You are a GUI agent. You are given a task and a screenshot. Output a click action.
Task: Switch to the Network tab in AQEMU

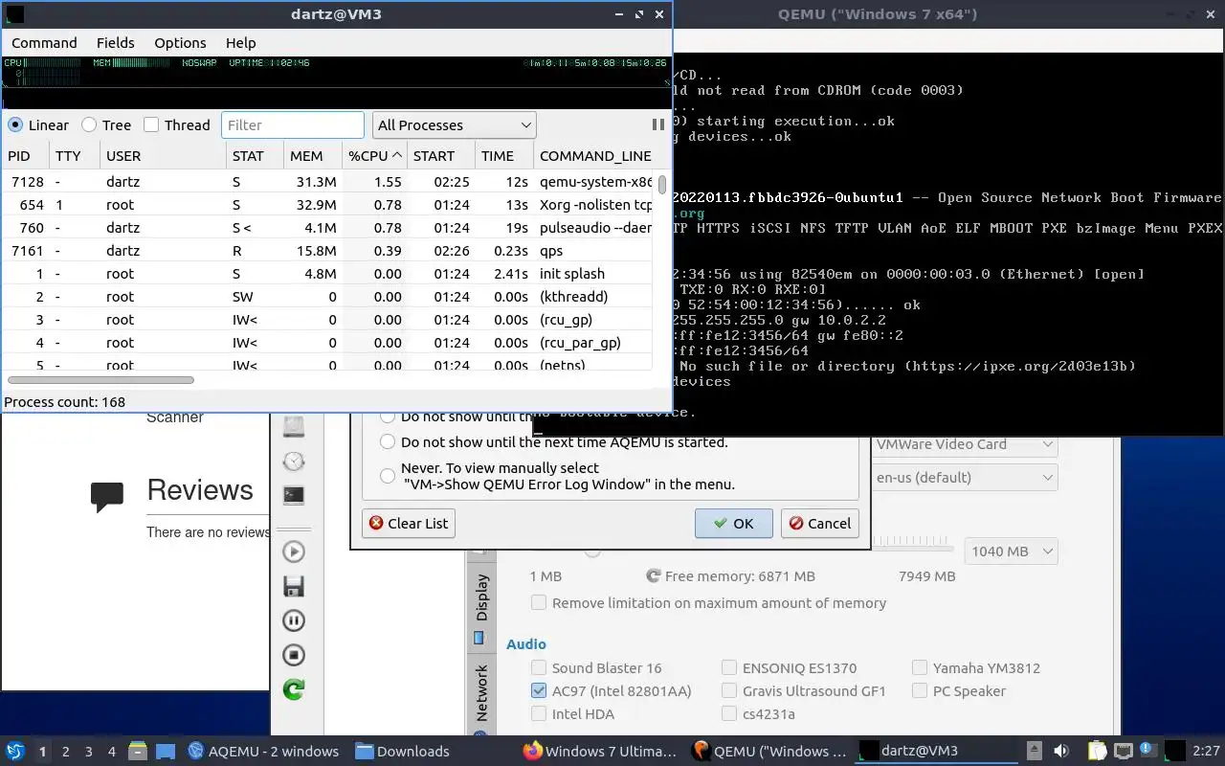click(481, 693)
